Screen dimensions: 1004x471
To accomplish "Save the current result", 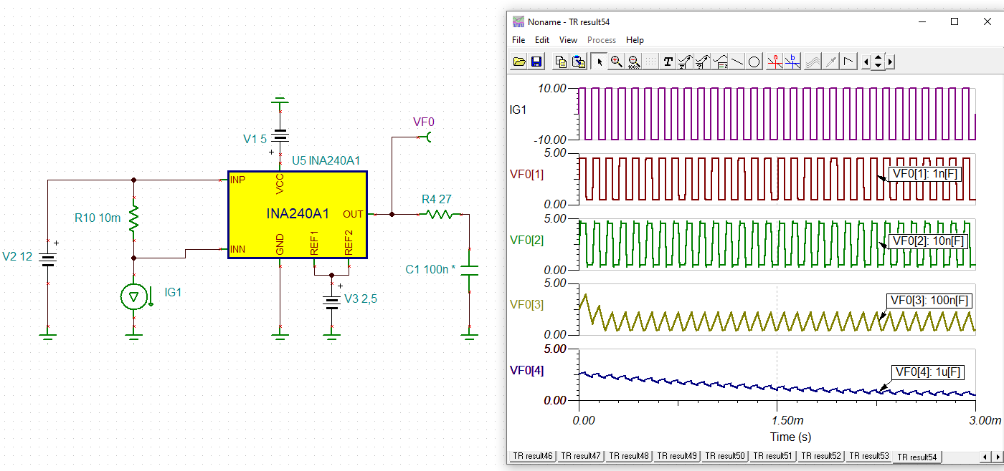I will click(536, 62).
